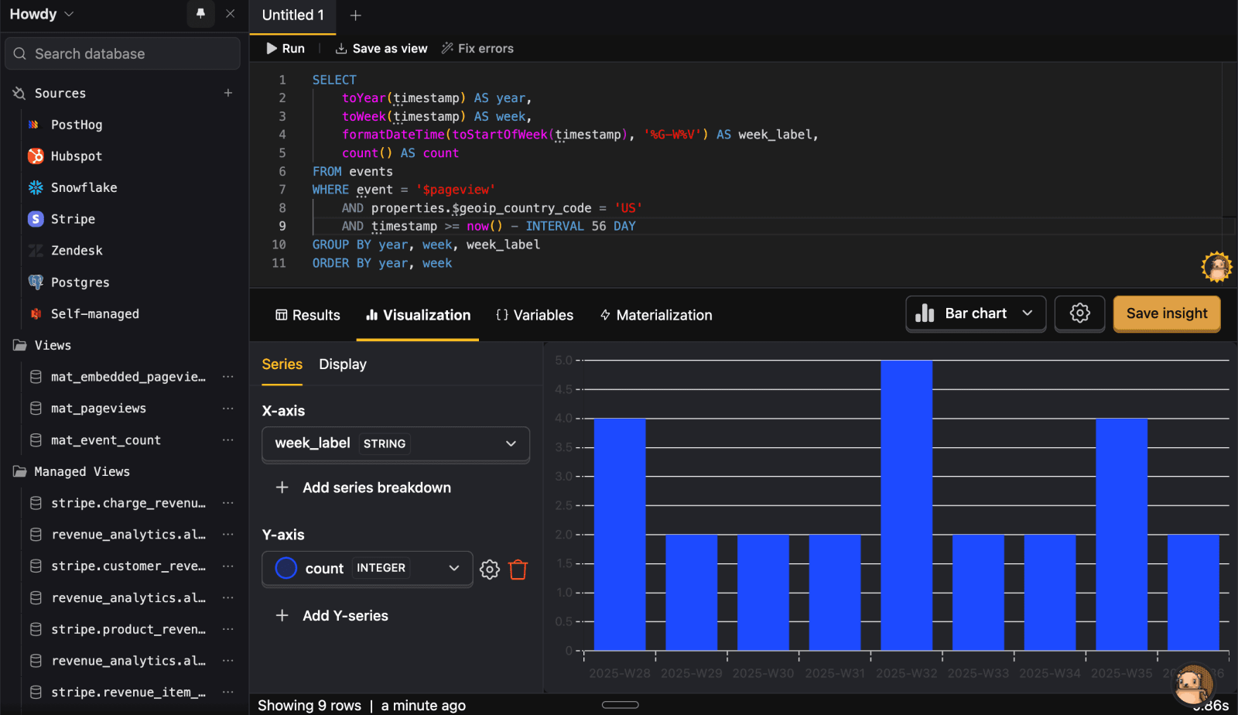Click Save as view
1238x715 pixels.
click(381, 48)
